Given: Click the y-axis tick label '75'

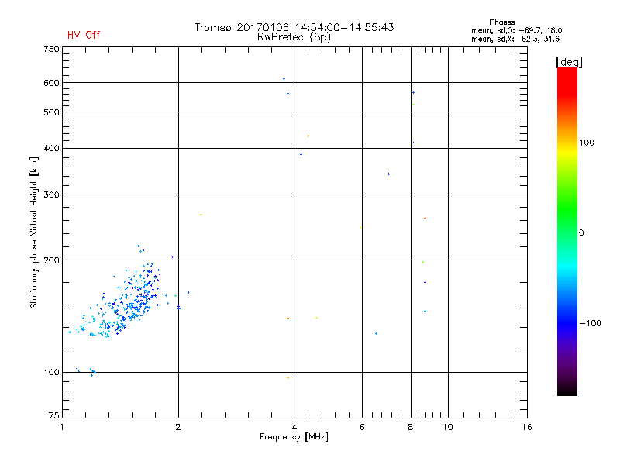Looking at the screenshot, I should coord(54,415).
